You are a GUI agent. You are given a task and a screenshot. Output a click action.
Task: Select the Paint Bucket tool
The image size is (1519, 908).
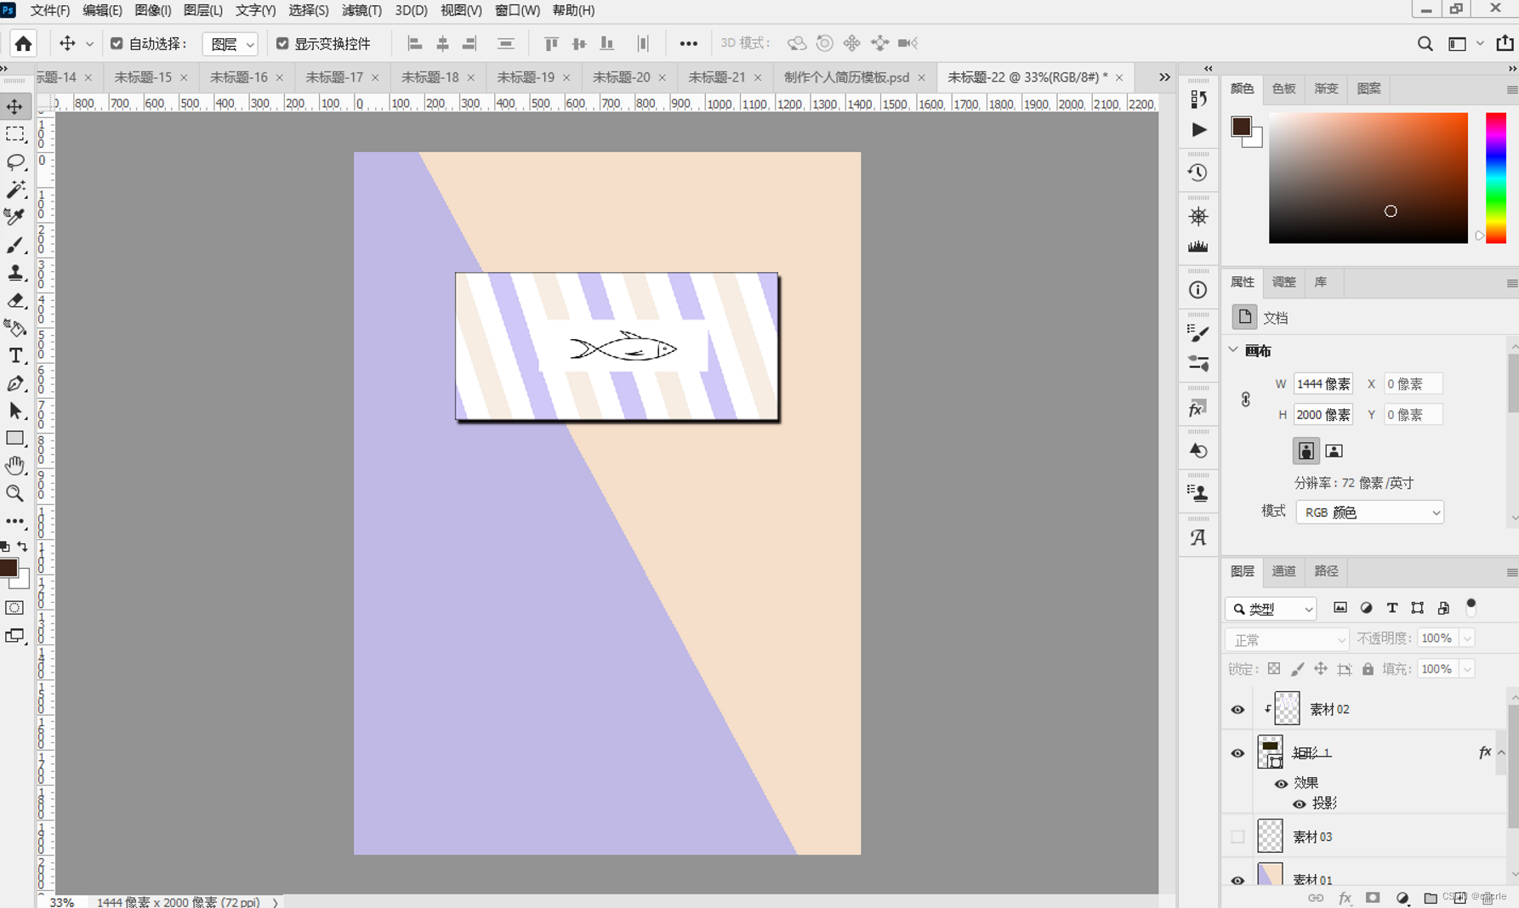[x=15, y=327]
